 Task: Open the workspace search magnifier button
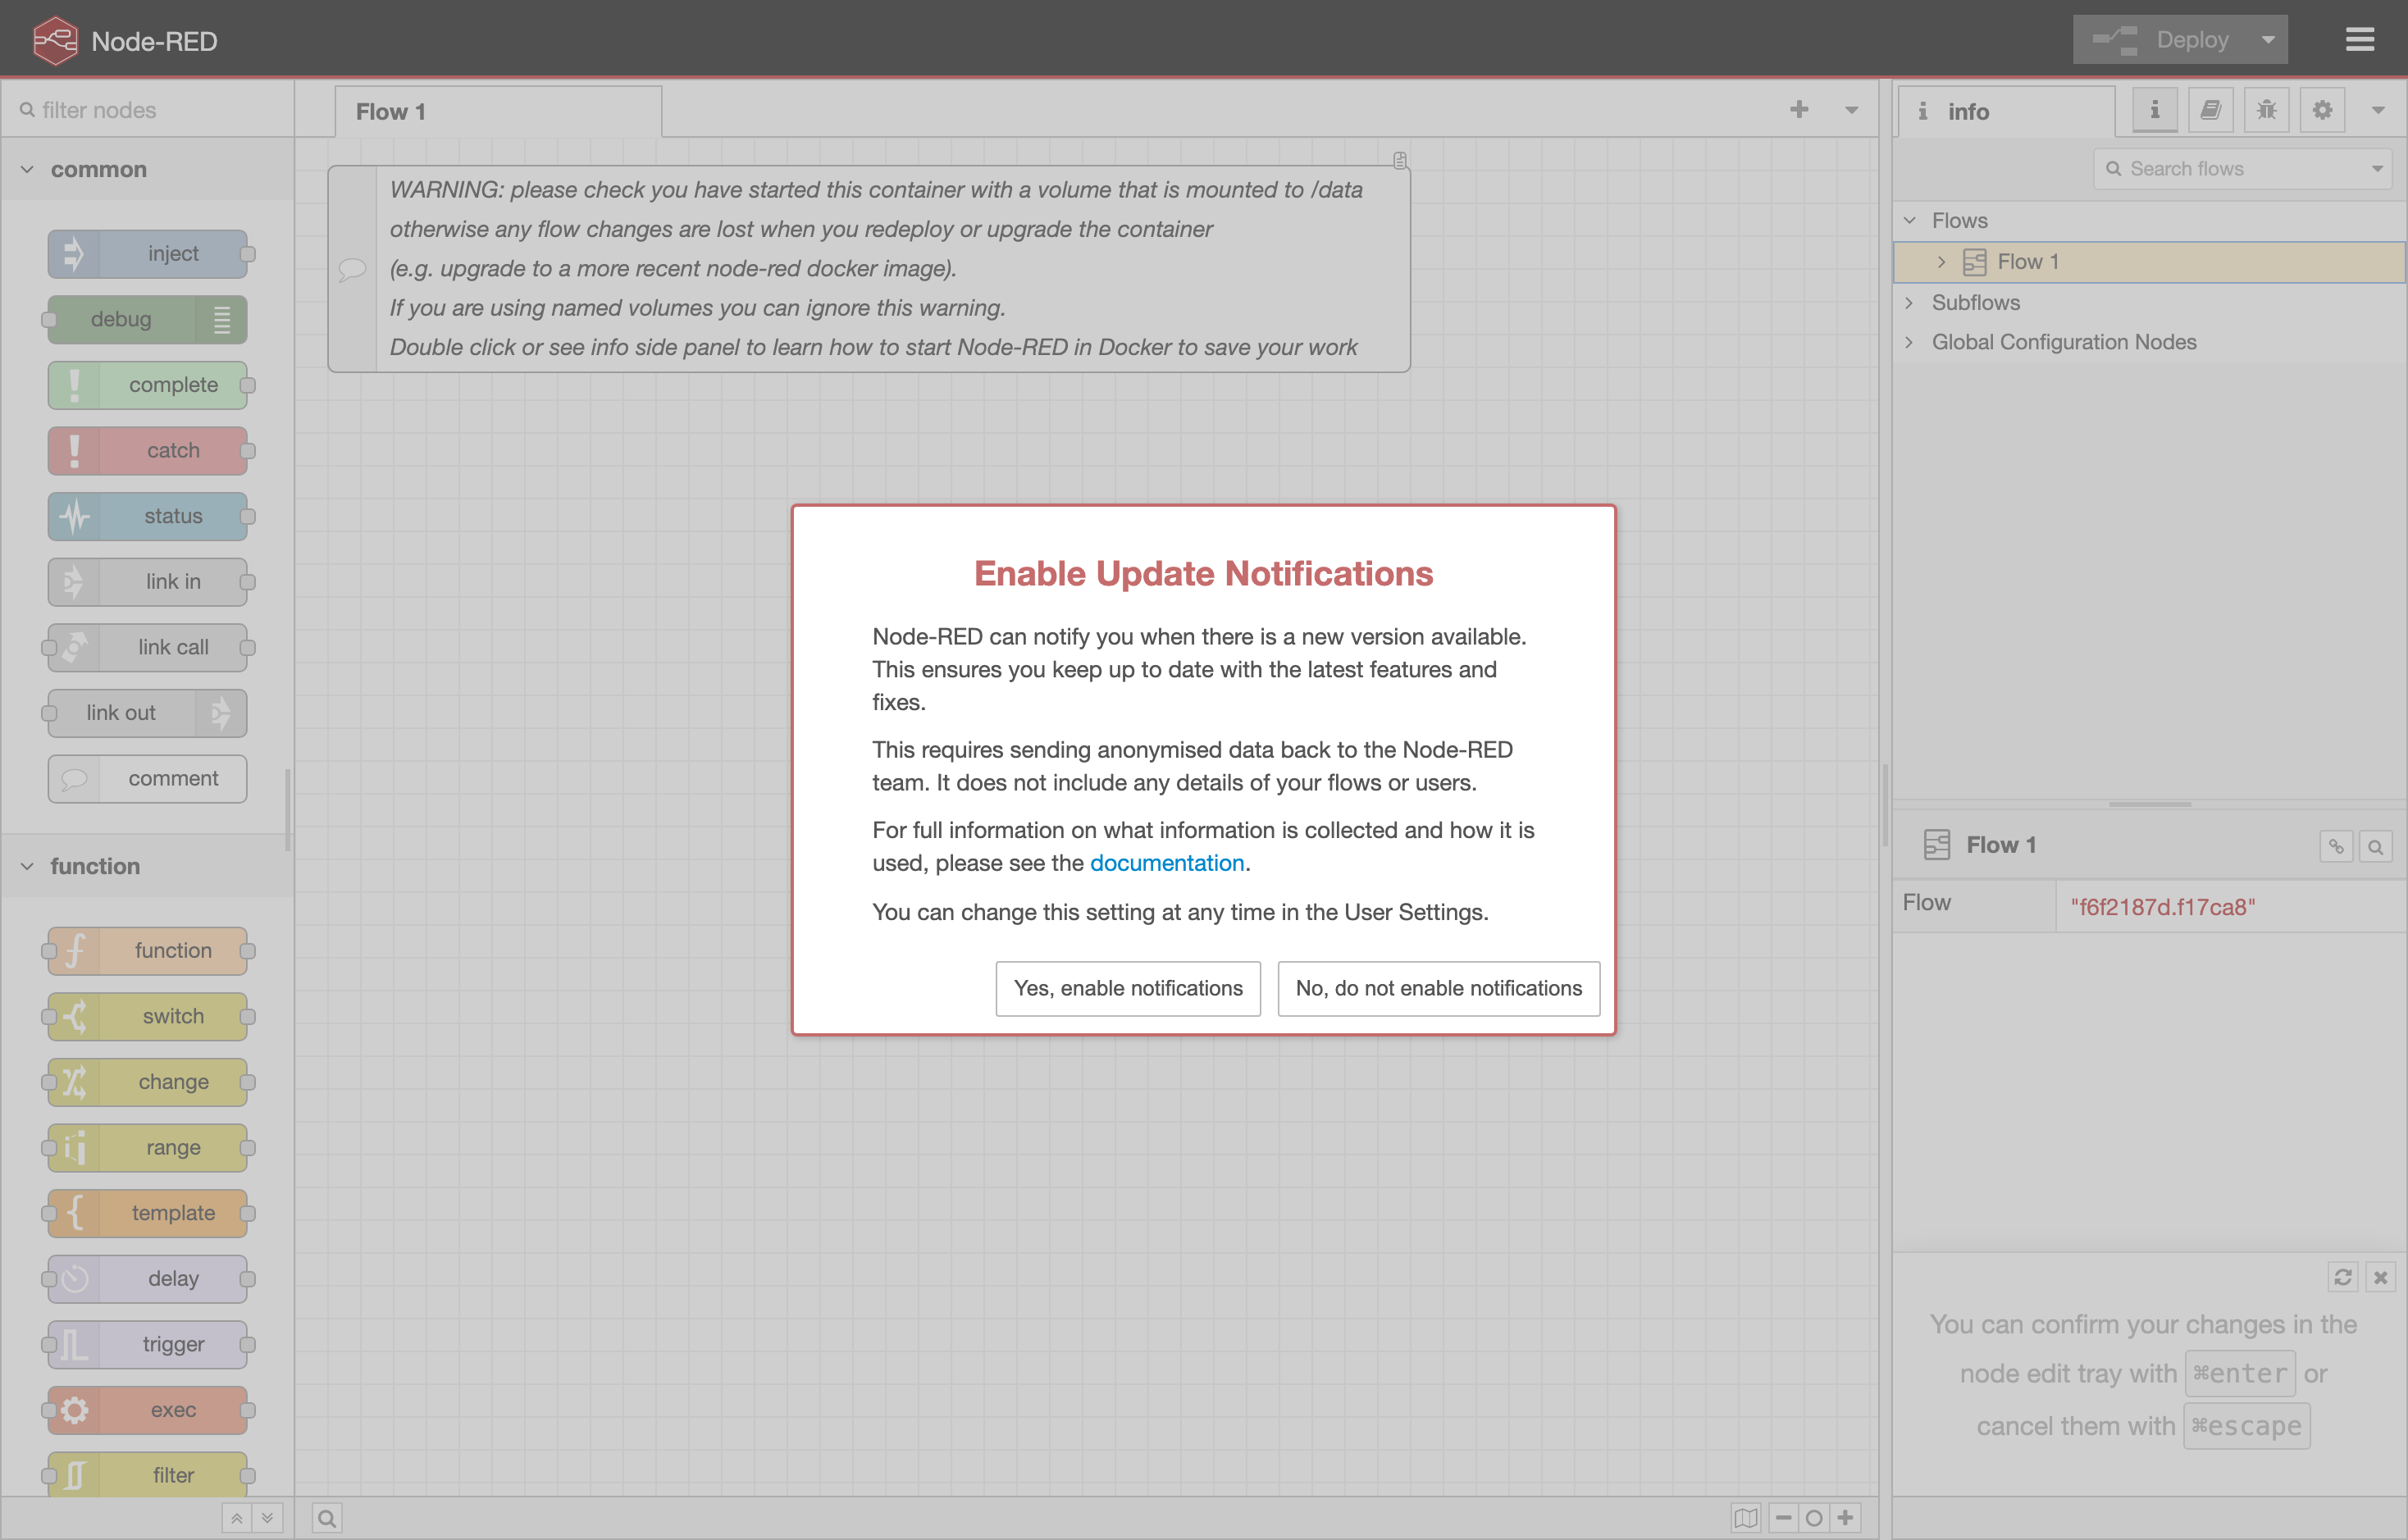[x=327, y=1518]
